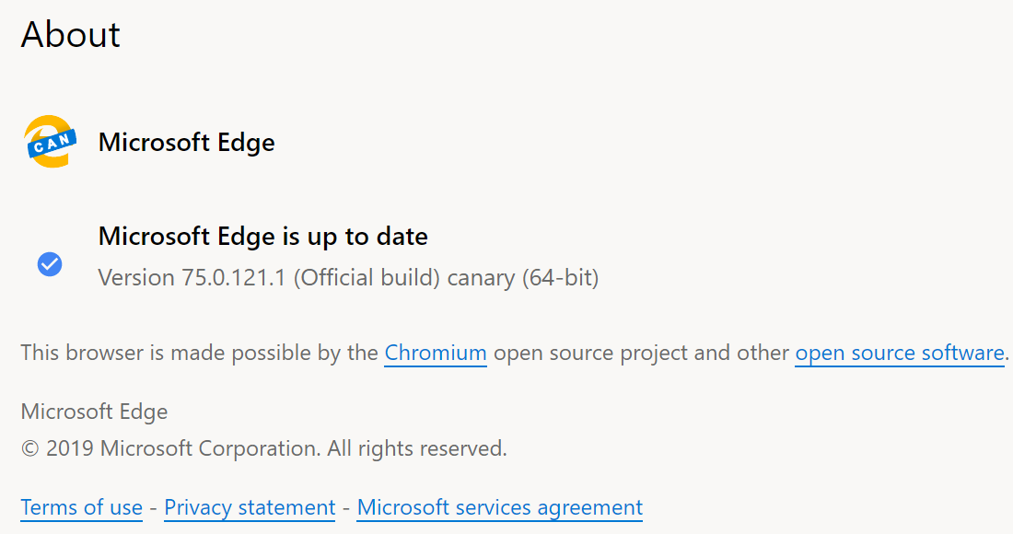Screen dimensions: 1013x534
Task: Open the Terms of use link
Action: [81, 507]
